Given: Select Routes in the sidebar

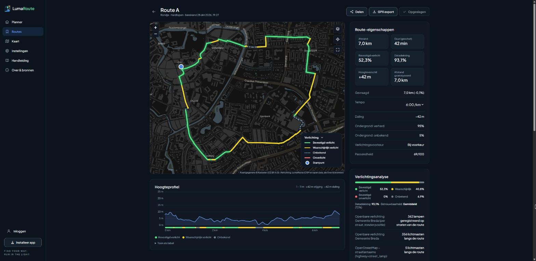Looking at the screenshot, I should click(23, 32).
